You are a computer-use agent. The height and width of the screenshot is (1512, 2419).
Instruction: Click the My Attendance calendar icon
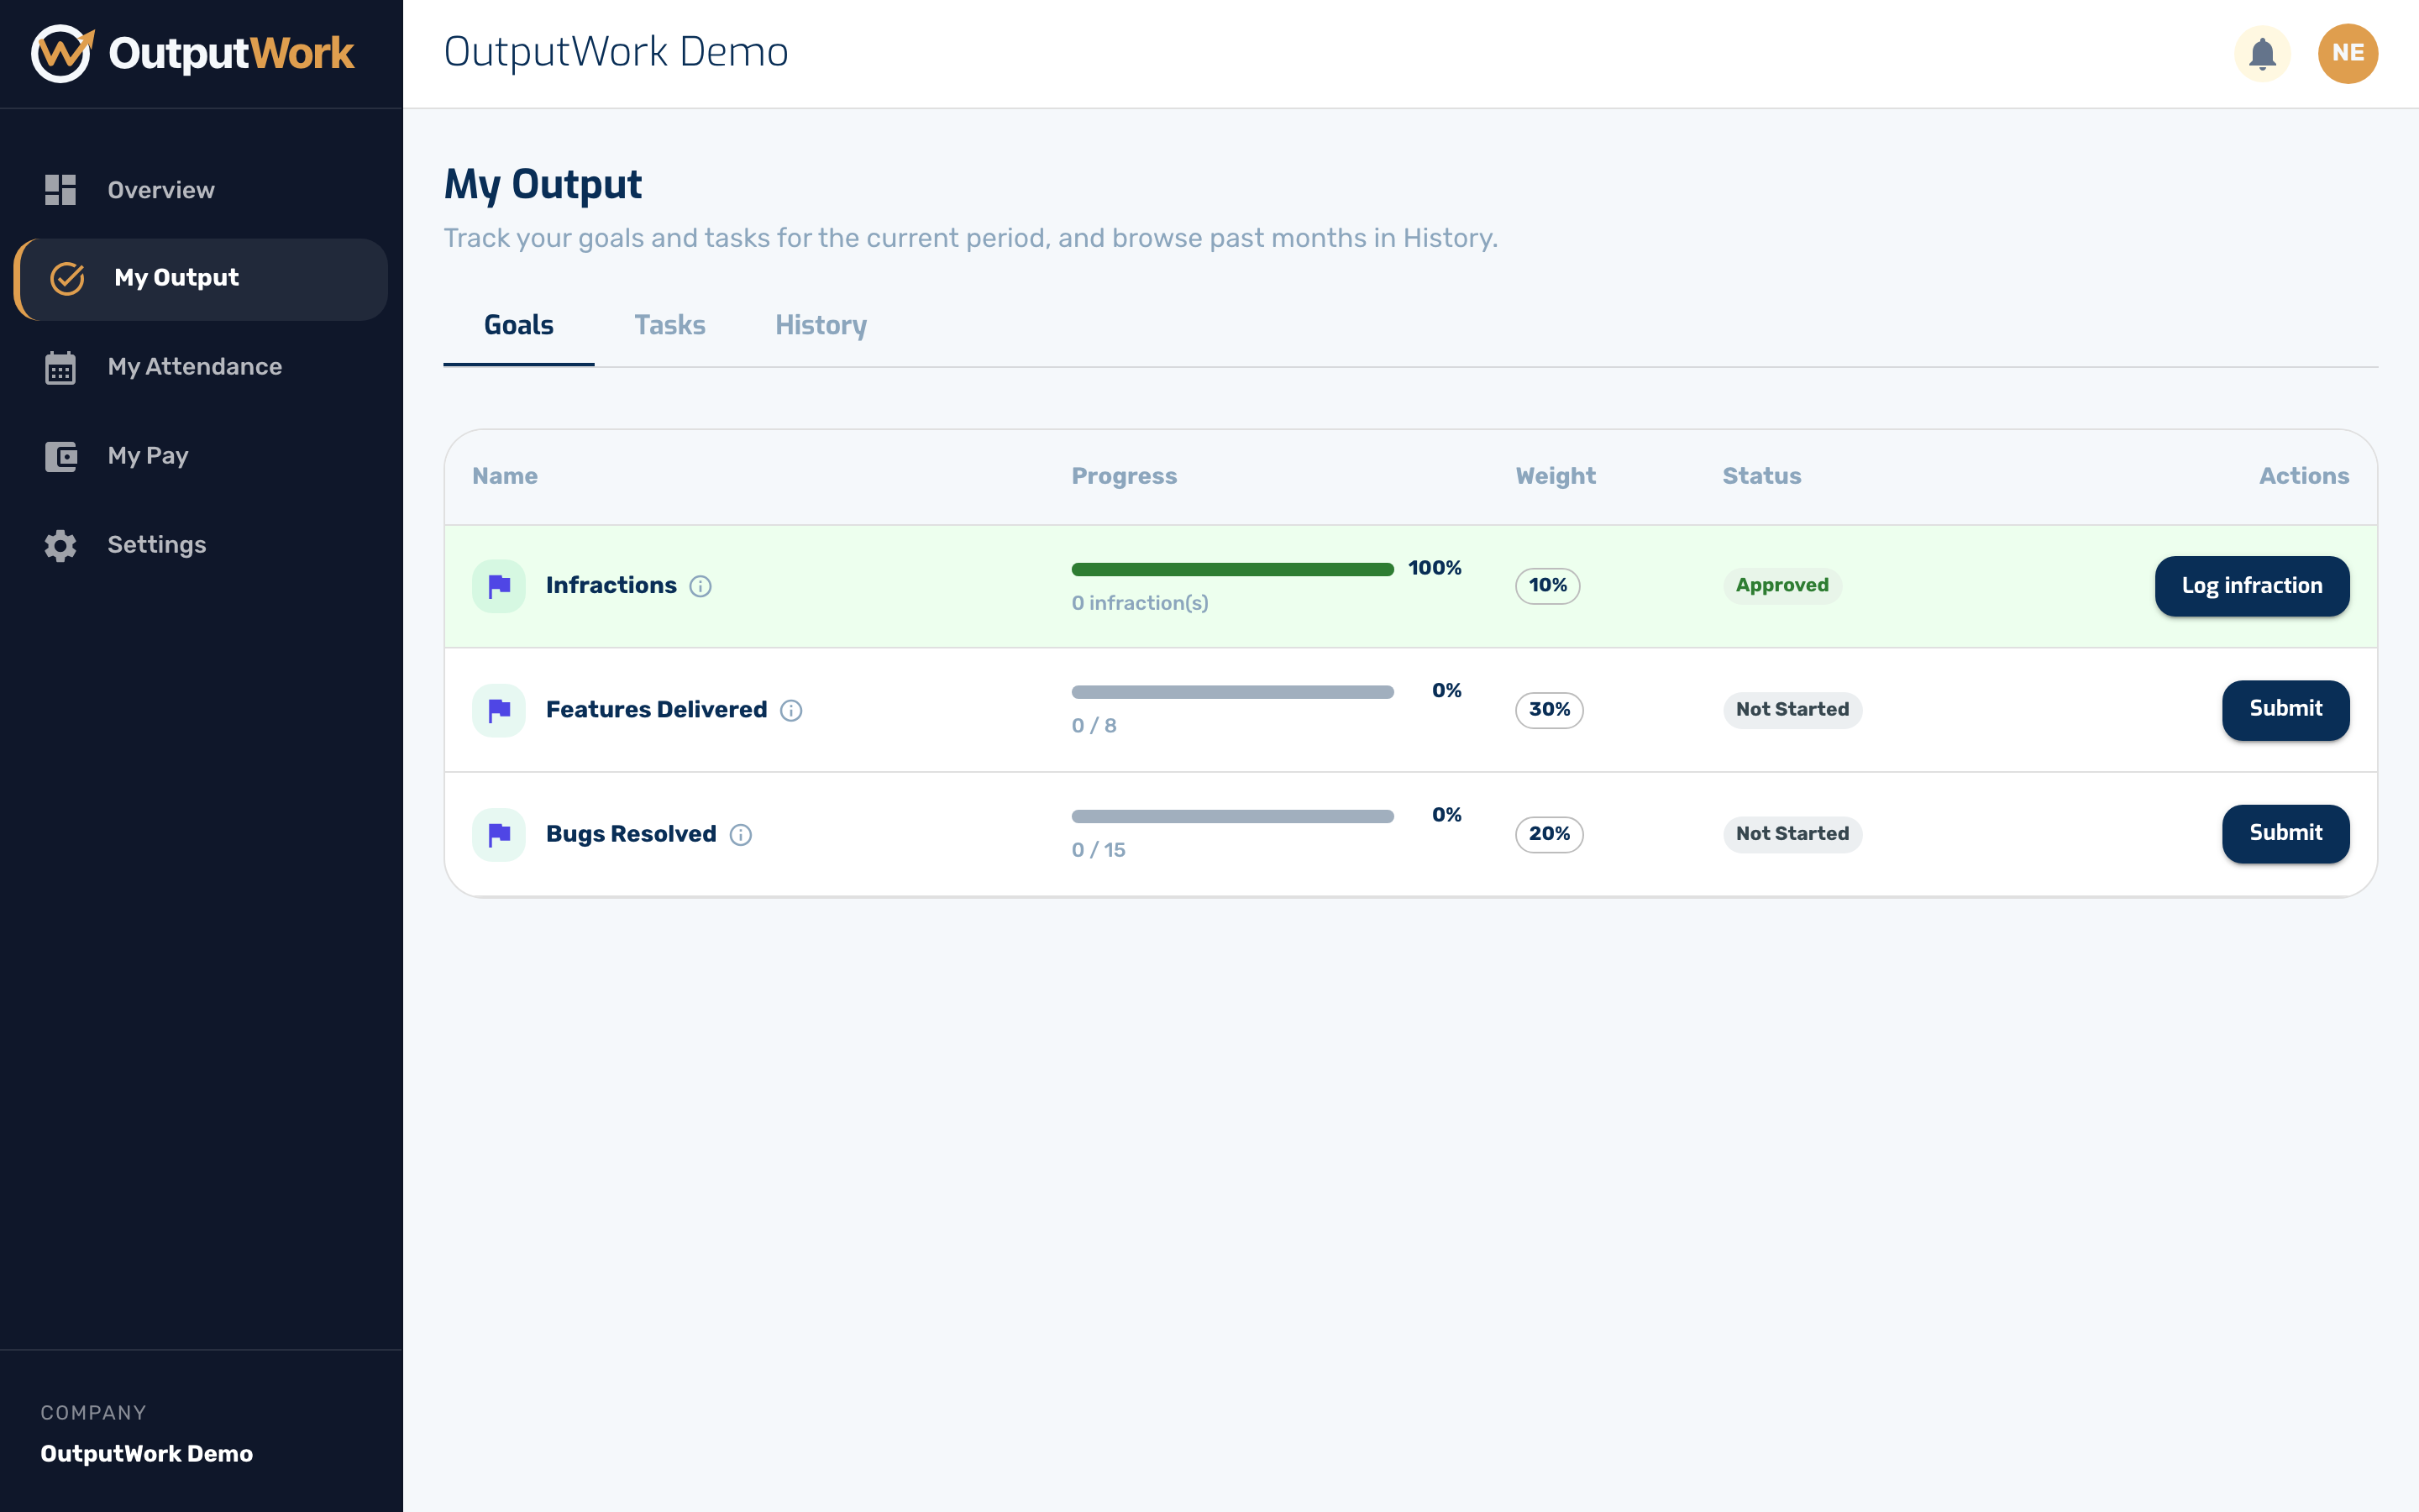[60, 367]
